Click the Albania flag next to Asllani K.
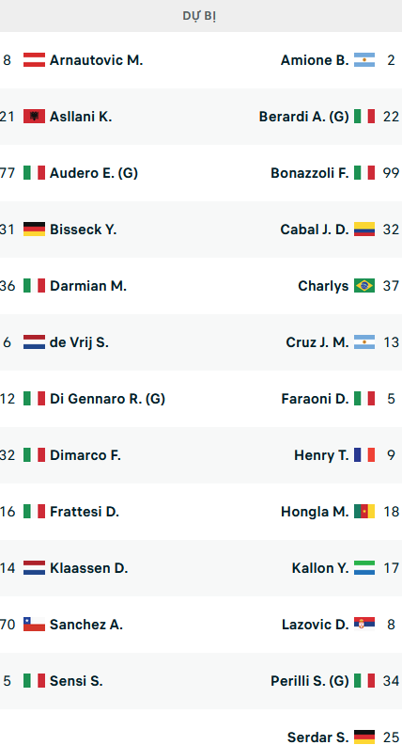The height and width of the screenshot is (745, 402). coord(34,117)
